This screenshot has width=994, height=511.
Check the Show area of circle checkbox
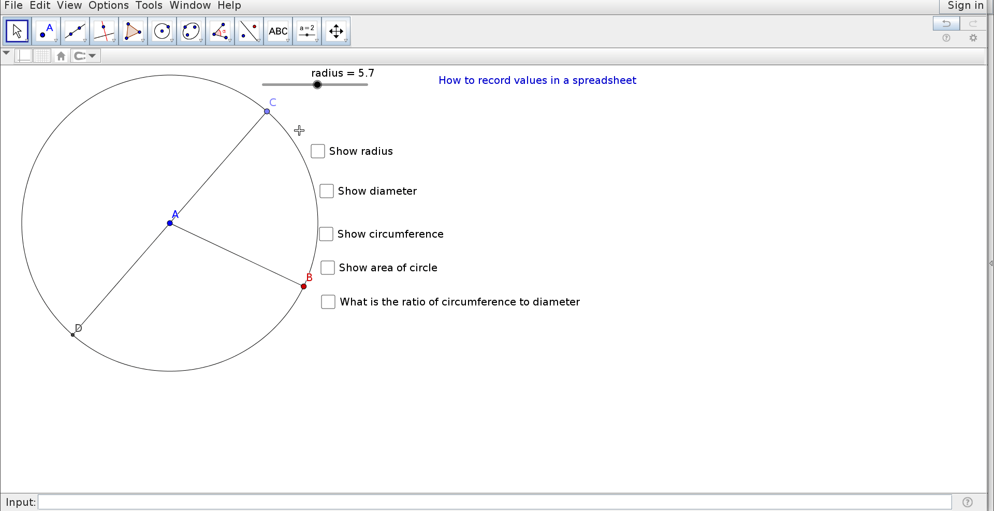pyautogui.click(x=328, y=268)
